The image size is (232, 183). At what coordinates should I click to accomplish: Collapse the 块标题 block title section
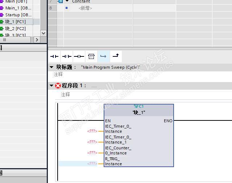click(51, 67)
